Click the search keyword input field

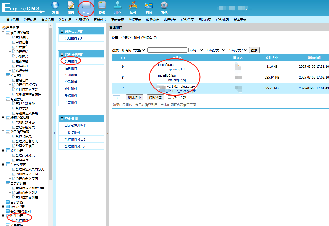pos(167,50)
